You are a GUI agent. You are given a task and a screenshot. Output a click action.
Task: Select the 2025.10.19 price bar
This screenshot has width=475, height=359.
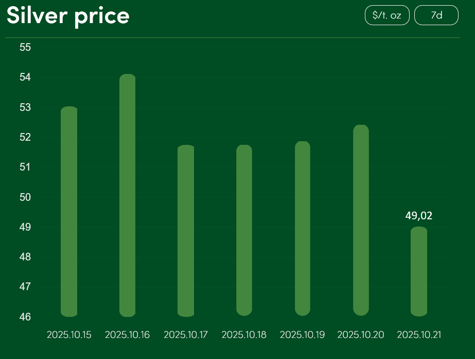click(x=303, y=229)
